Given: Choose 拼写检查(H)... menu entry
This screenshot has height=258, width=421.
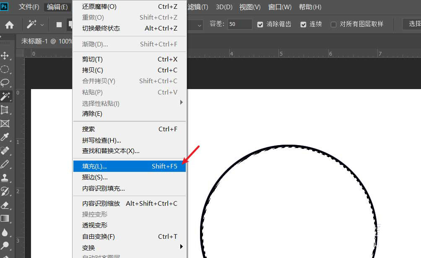Looking at the screenshot, I should (130, 140).
